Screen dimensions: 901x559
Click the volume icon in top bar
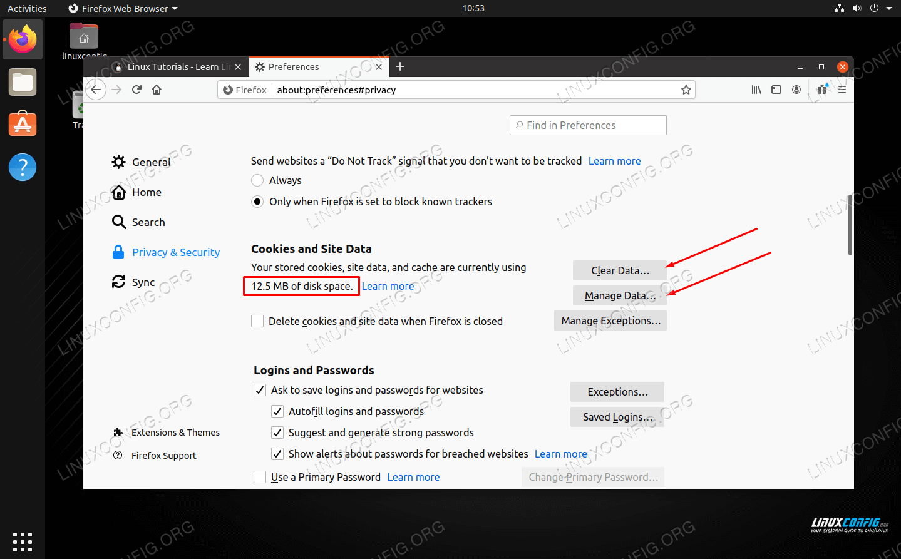(x=857, y=8)
